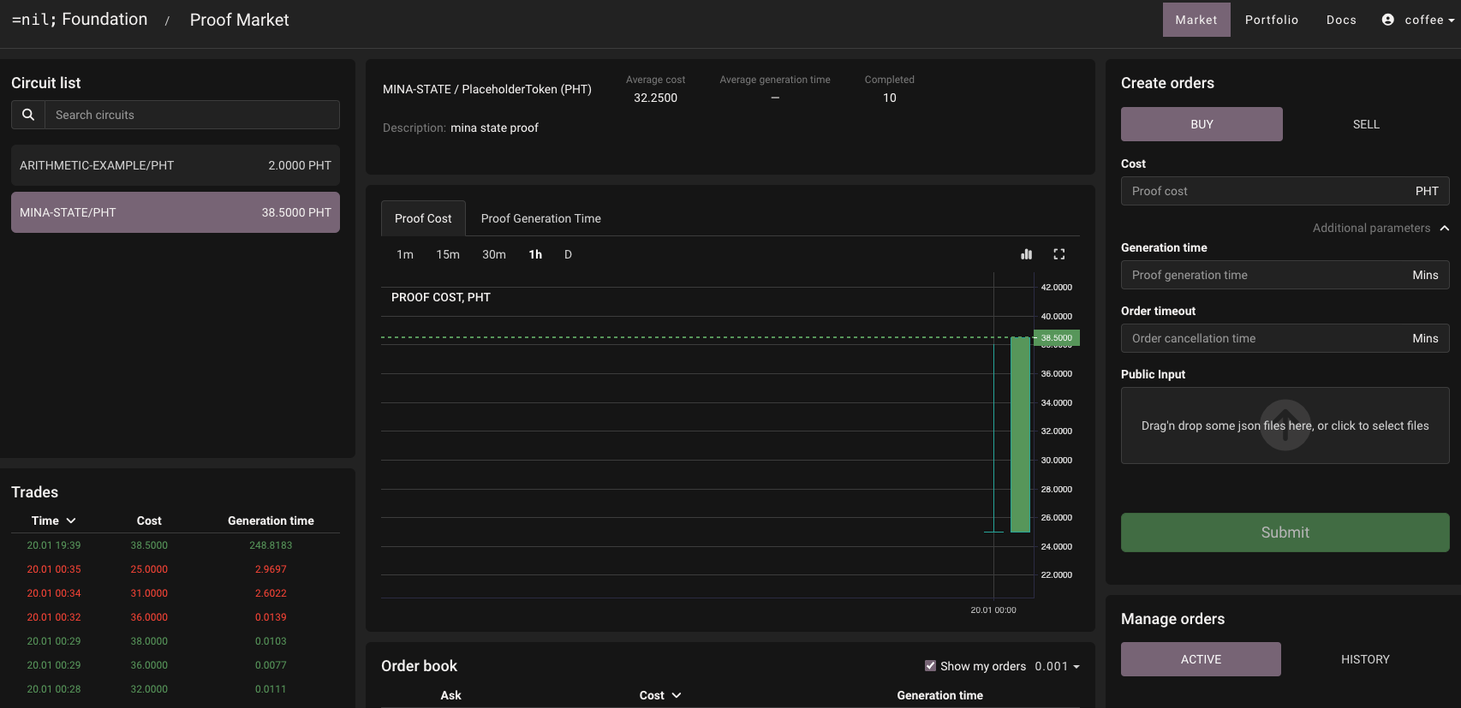Click the trade cost 38.0000
Image resolution: width=1461 pixels, height=708 pixels.
149,641
